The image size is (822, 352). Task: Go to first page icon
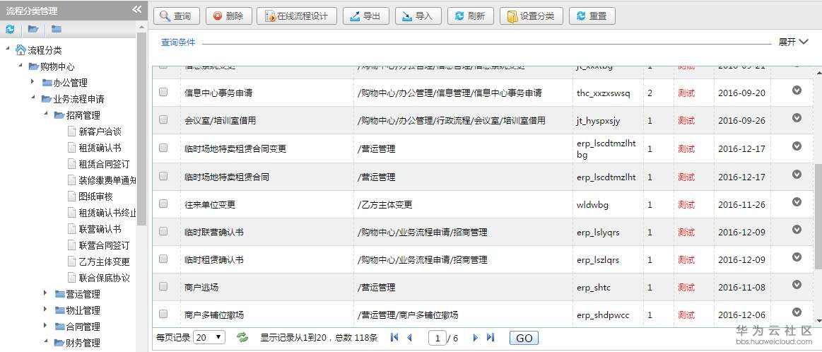395,337
